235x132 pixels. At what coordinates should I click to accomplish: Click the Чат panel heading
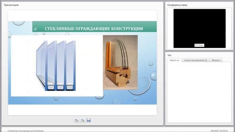point(169,55)
